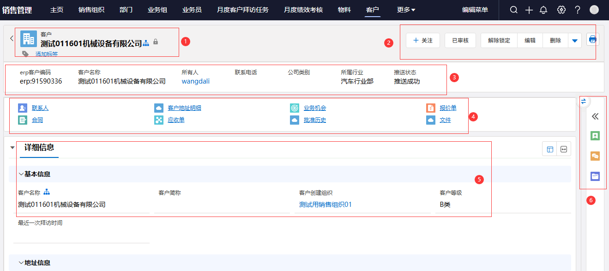Go to the 销售组织 menu tab
The image size is (609, 271).
pos(91,10)
